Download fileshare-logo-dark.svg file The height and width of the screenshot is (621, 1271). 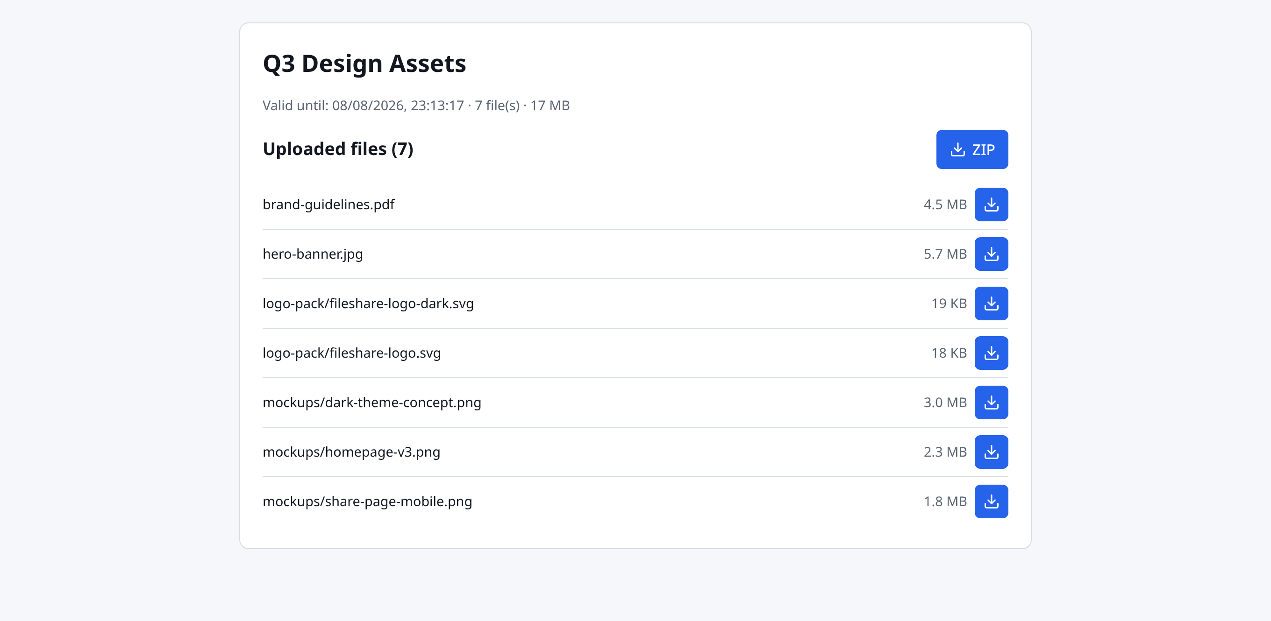pos(991,303)
